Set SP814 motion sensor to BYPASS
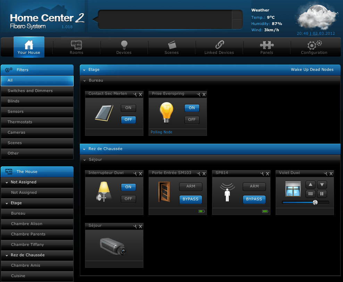Image resolution: width=343 pixels, height=282 pixels. click(254, 199)
